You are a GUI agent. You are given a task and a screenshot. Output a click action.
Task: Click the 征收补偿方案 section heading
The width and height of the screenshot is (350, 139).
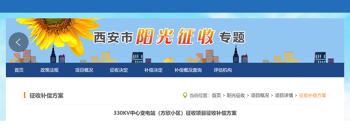46,95
